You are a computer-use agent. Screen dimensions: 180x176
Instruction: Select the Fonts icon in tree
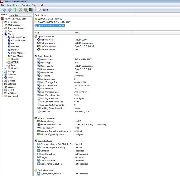click(9, 65)
